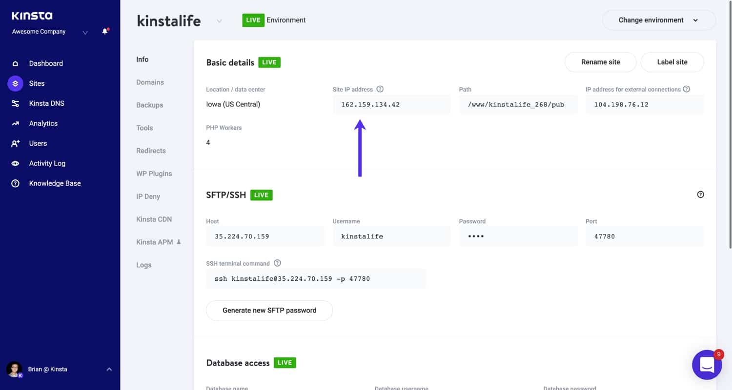Click the PHP Workers value 4
This screenshot has height=390, width=732.
click(x=208, y=142)
